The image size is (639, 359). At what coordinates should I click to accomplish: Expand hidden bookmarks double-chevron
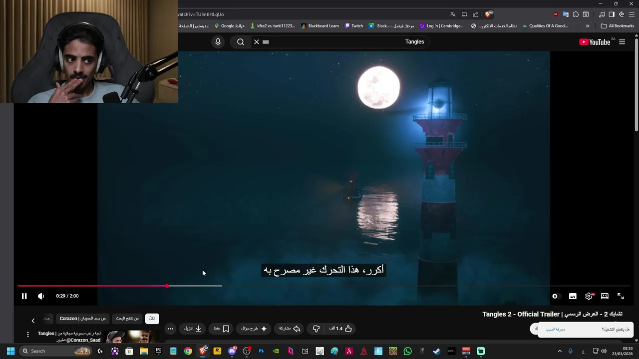[x=588, y=26]
